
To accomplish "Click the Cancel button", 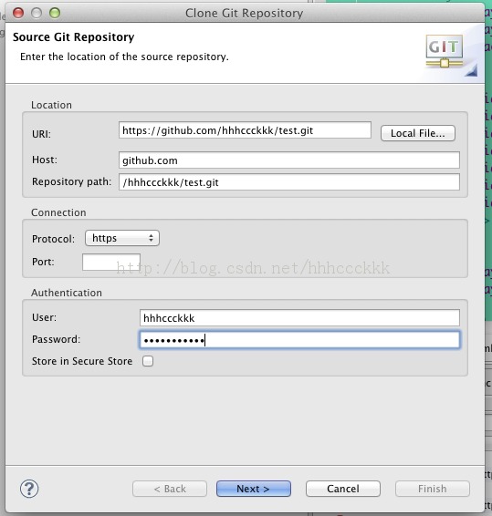I will click(x=343, y=489).
